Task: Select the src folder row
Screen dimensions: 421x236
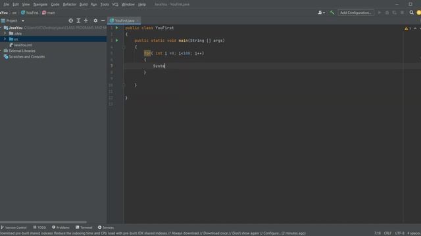Action: [x=53, y=39]
